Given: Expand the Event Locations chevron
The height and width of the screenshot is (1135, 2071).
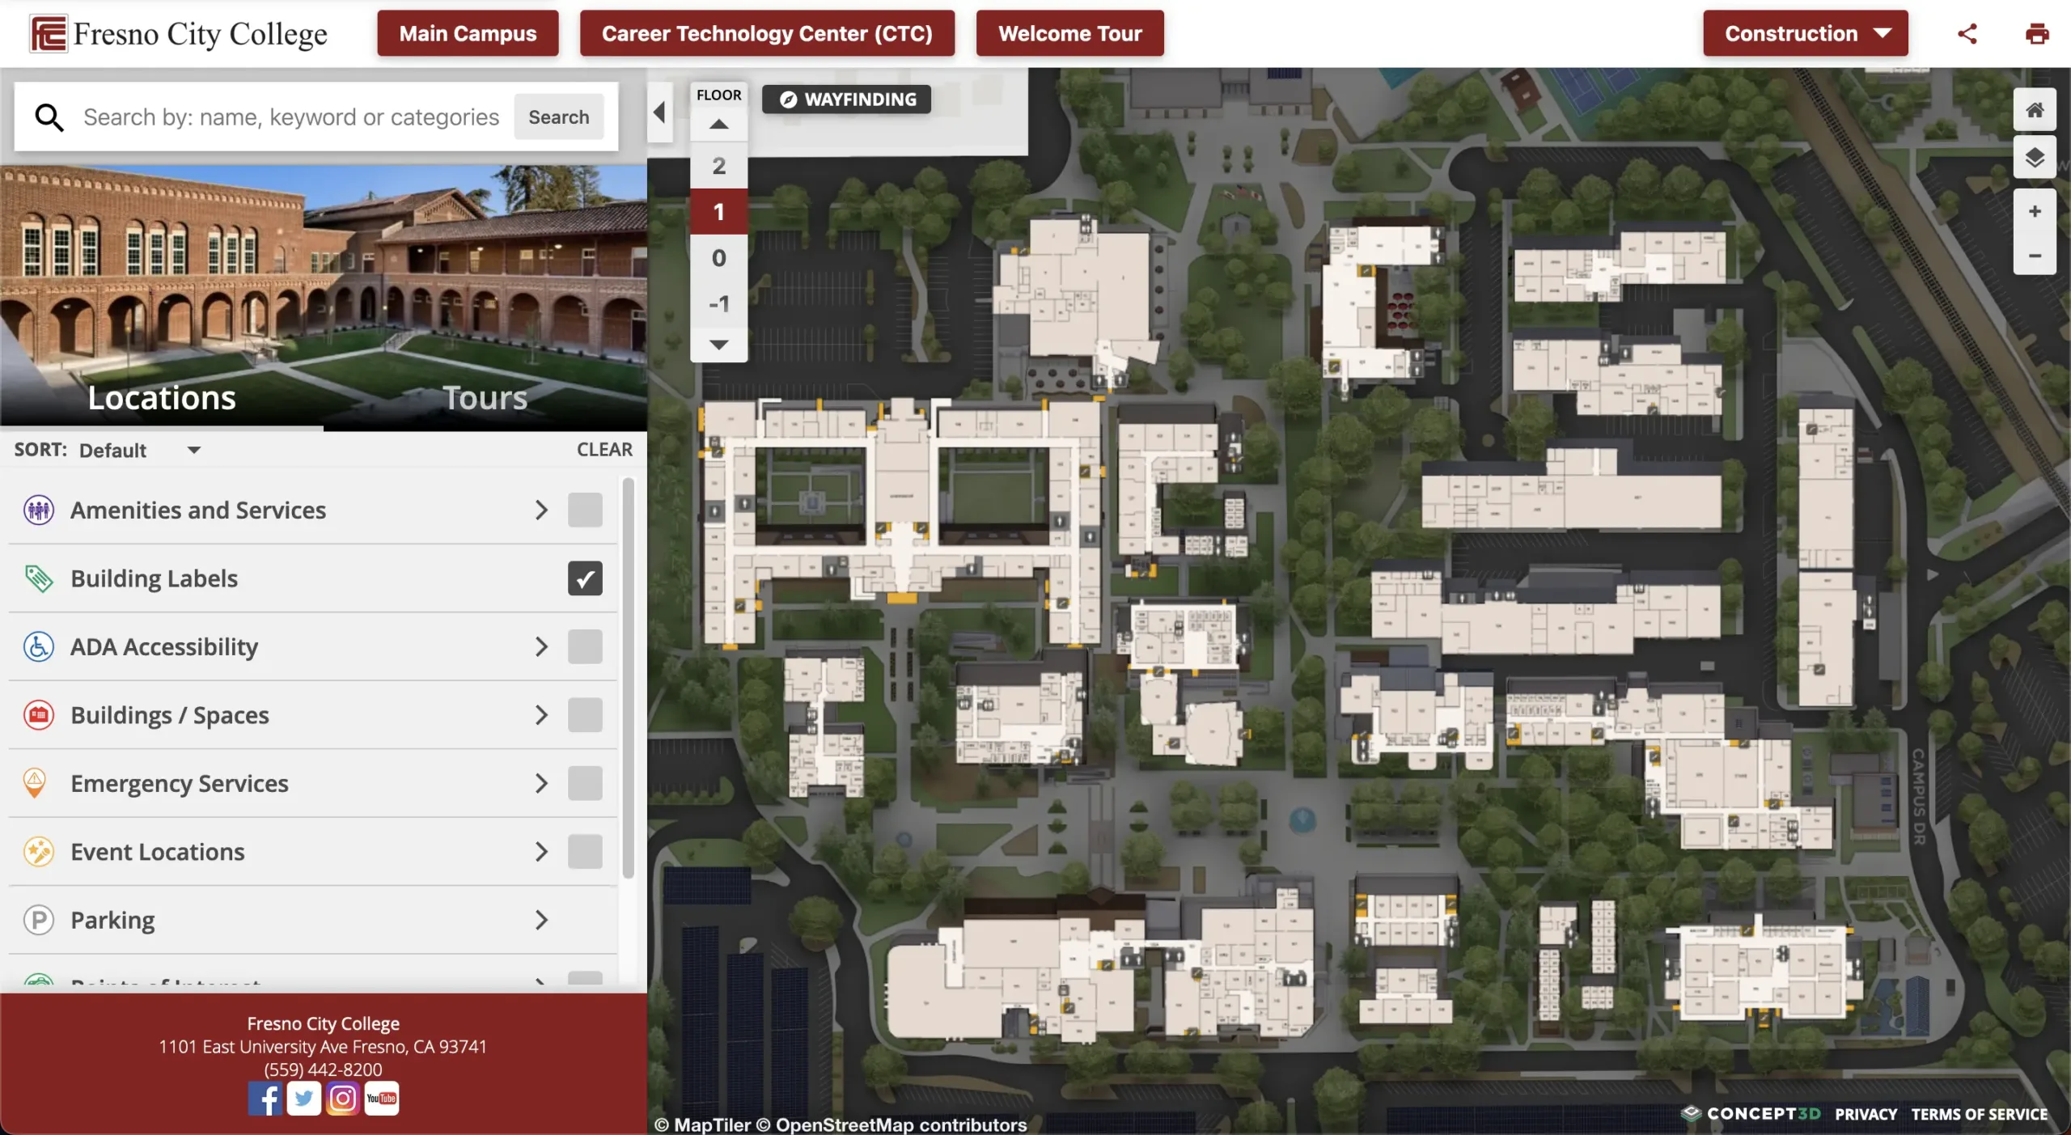Looking at the screenshot, I should click(x=541, y=852).
